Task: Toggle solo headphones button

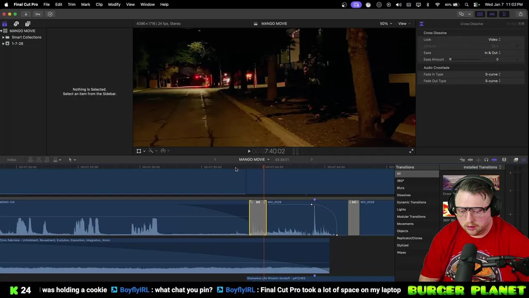Action: tap(486, 160)
